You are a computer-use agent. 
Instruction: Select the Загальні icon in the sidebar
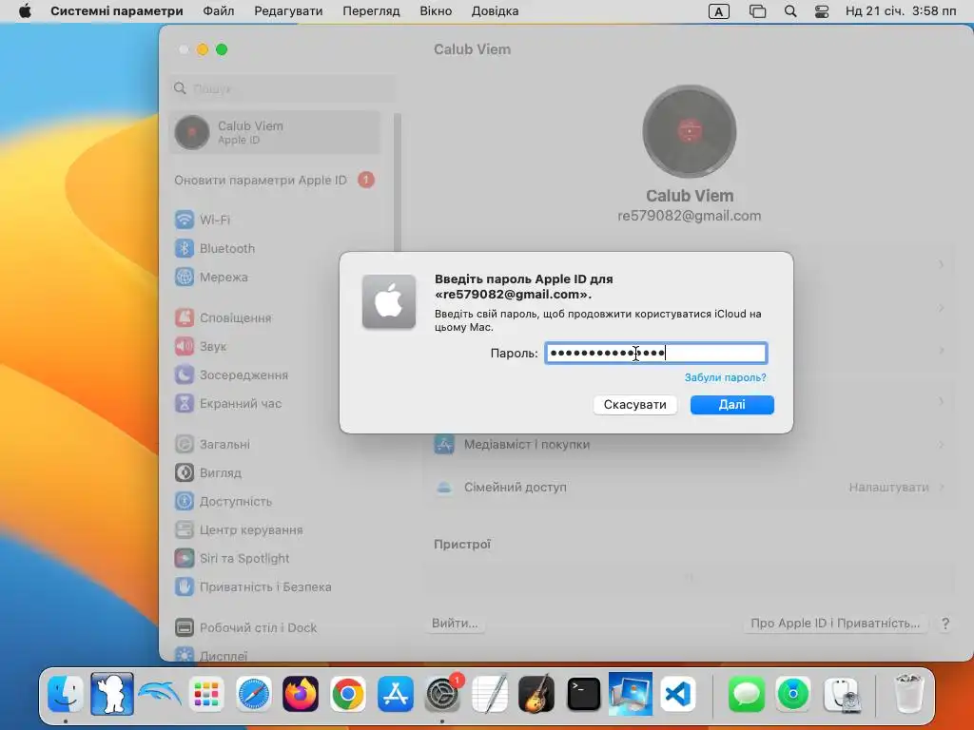click(184, 445)
